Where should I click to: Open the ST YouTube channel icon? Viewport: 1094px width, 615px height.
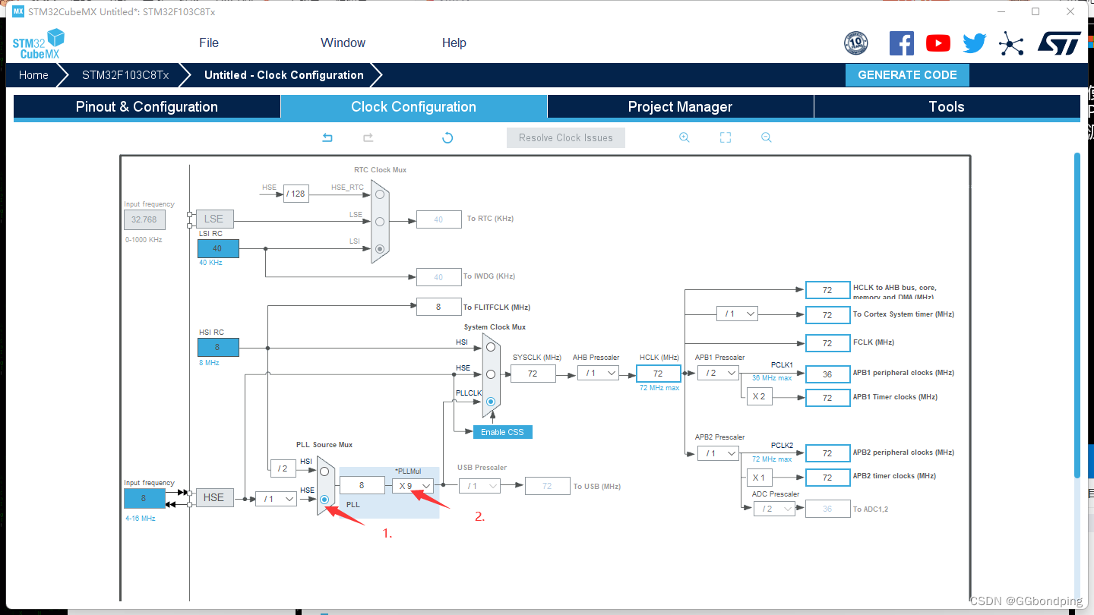(938, 43)
